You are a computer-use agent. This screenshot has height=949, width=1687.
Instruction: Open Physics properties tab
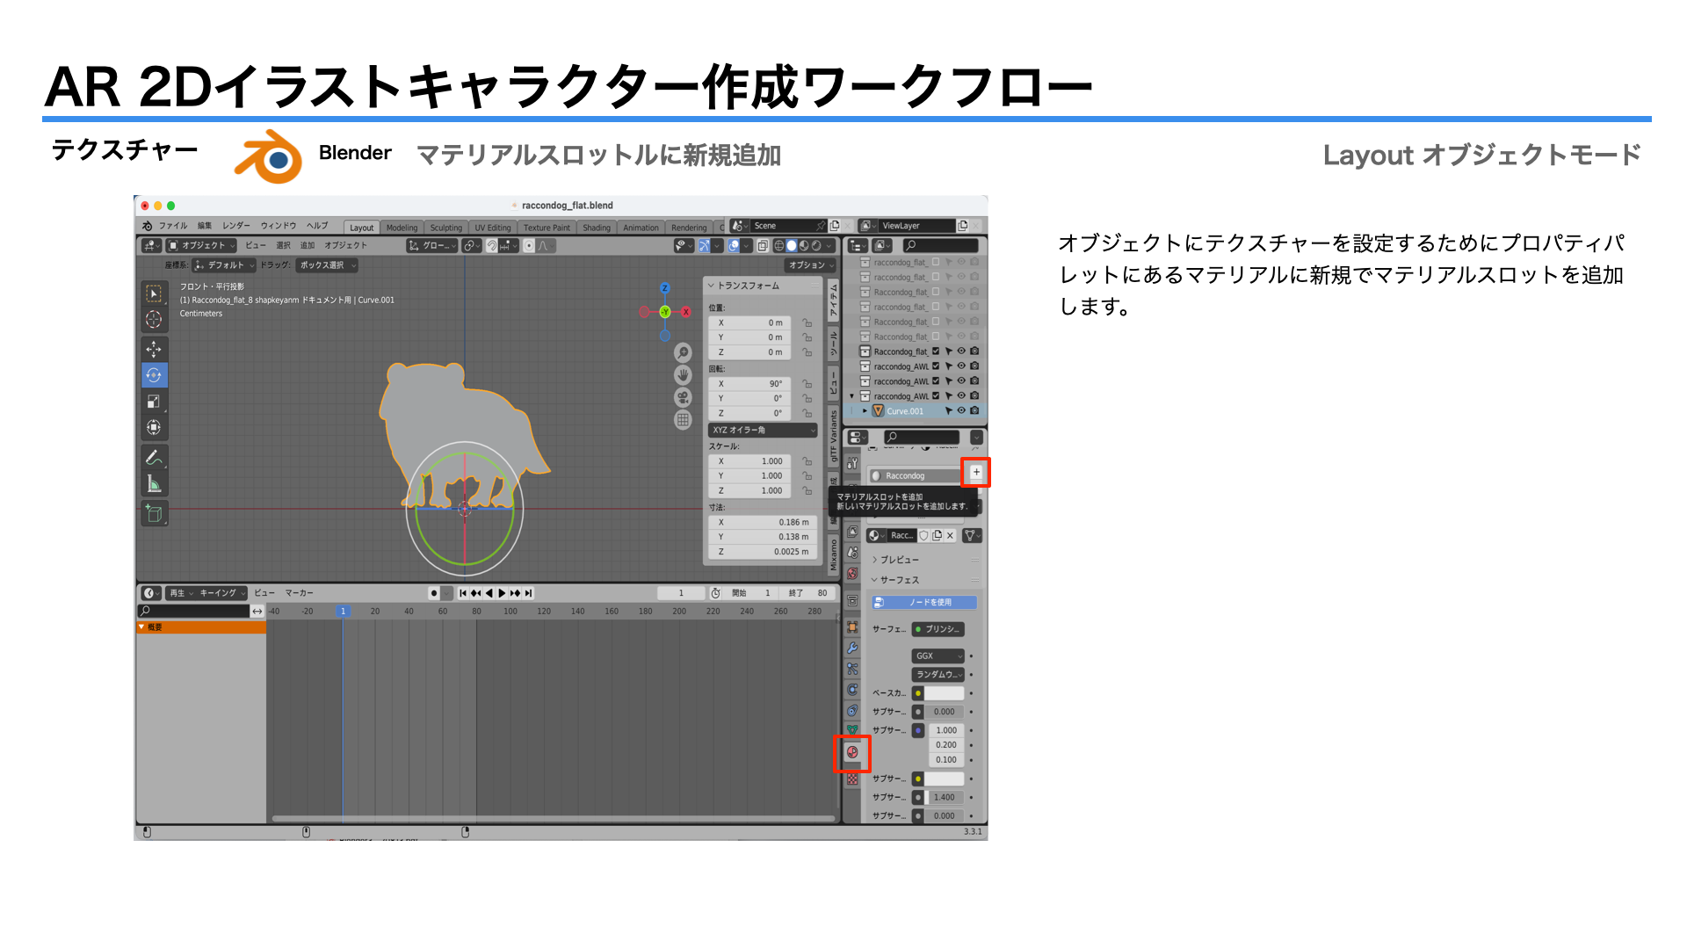[852, 690]
